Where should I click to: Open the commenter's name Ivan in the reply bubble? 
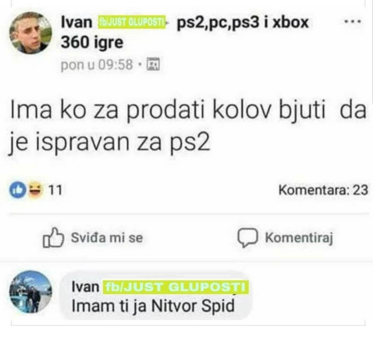click(x=85, y=287)
